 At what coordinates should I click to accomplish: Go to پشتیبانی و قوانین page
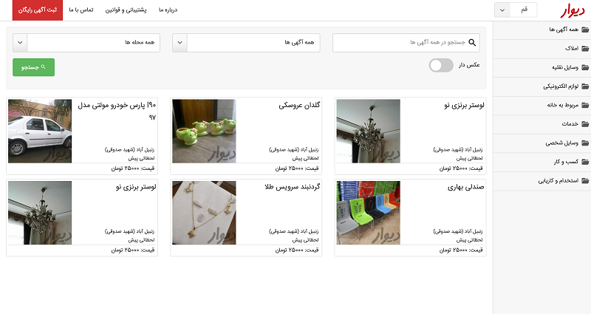coord(125,10)
